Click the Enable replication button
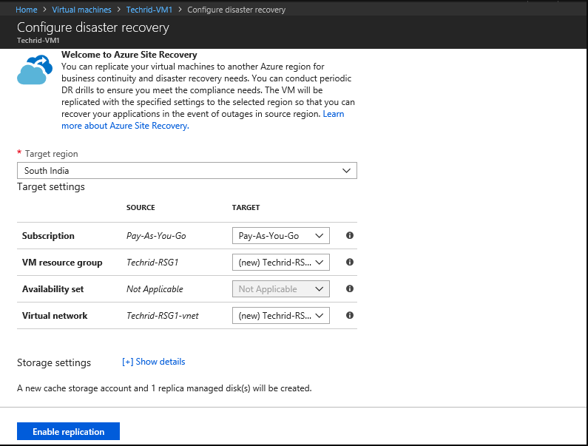Image resolution: width=588 pixels, height=446 pixels. point(68,431)
